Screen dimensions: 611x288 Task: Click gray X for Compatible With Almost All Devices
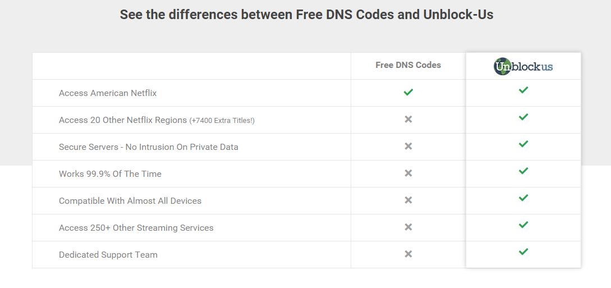point(408,200)
